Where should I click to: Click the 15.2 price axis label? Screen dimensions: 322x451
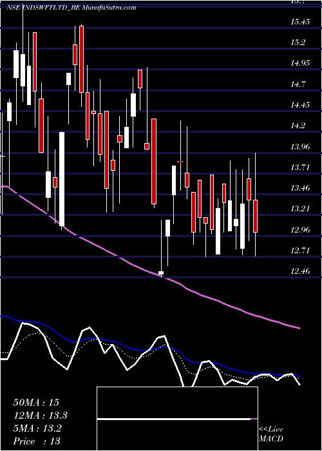click(x=298, y=43)
